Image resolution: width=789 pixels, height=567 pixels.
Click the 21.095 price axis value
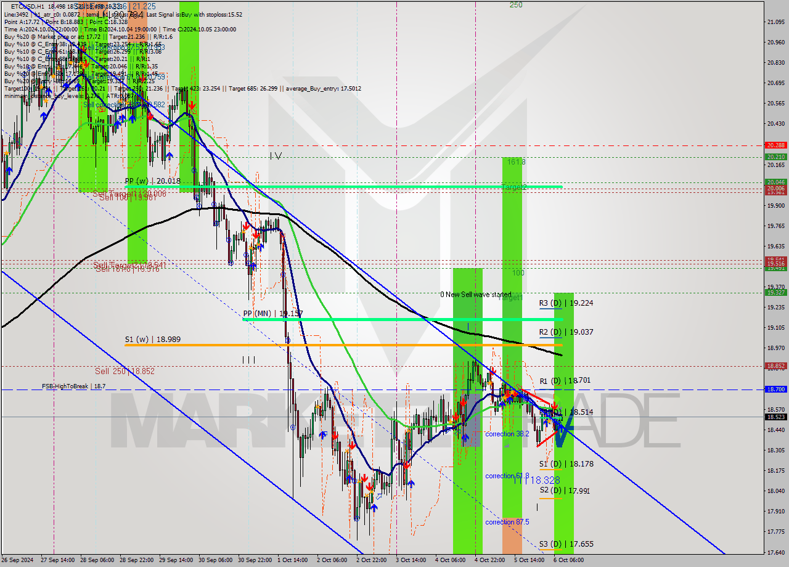click(x=775, y=22)
